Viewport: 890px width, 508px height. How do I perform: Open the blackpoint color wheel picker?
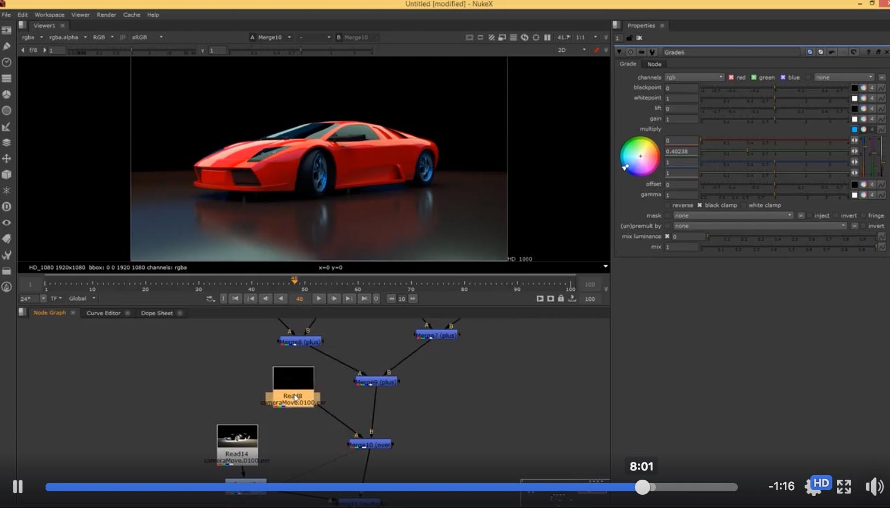pyautogui.click(x=863, y=88)
